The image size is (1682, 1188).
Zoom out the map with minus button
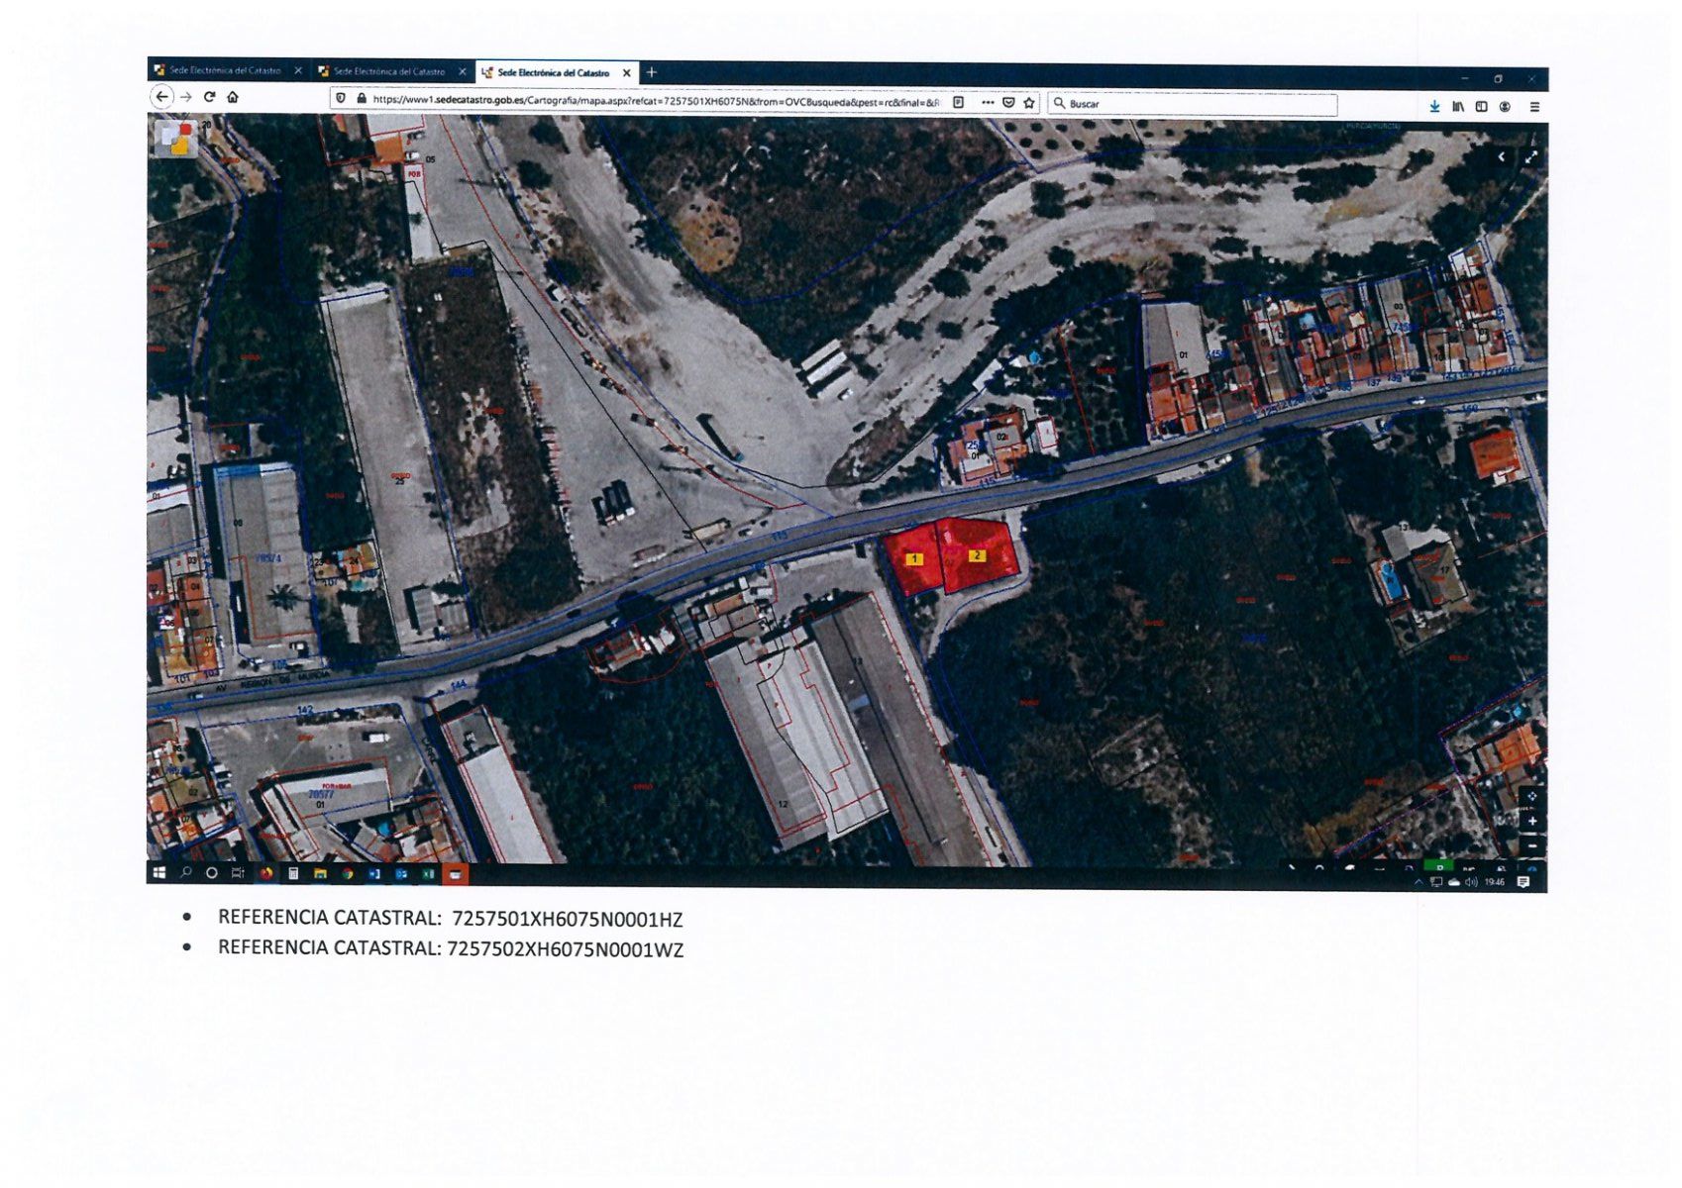(x=1531, y=845)
